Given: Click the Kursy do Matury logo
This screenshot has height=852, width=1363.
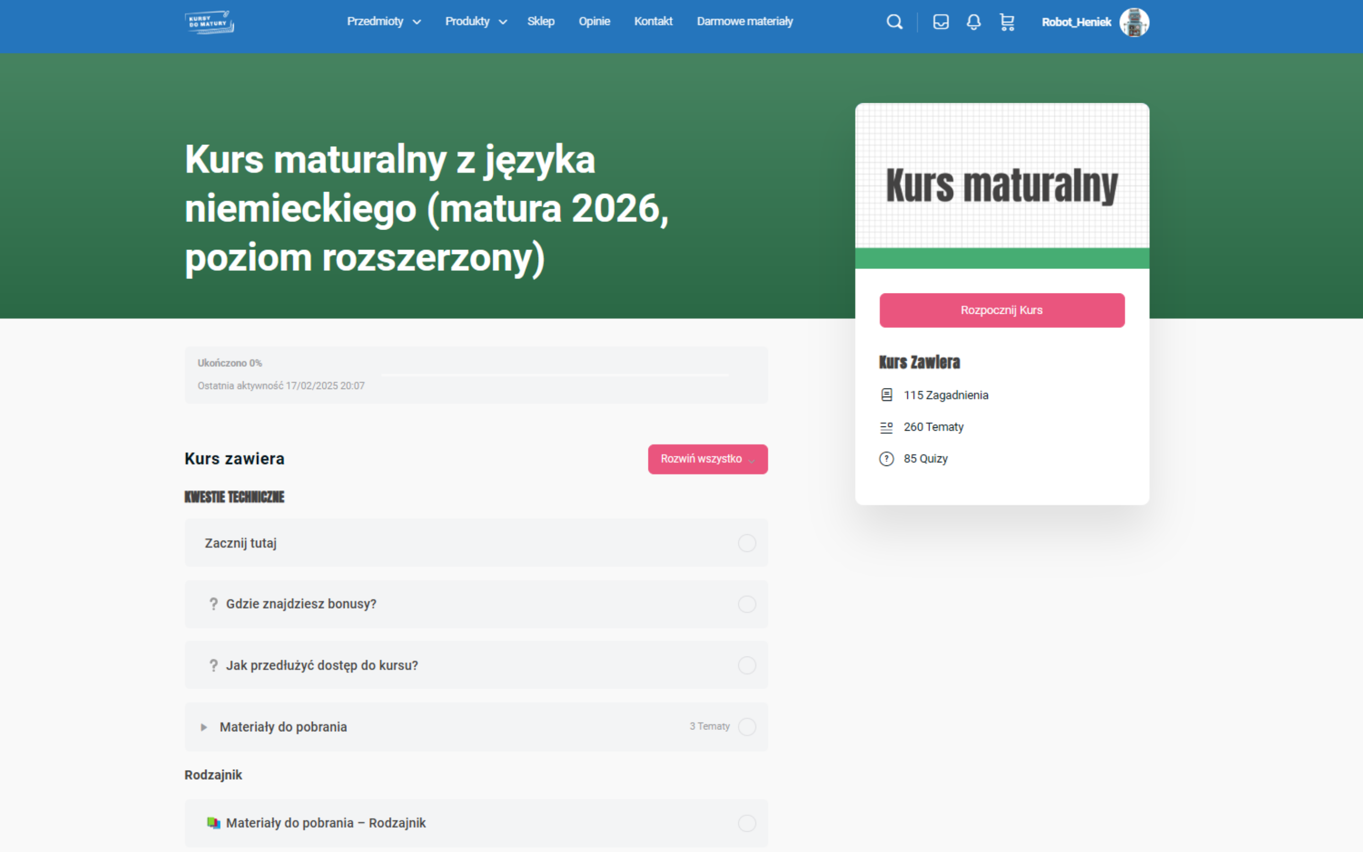Looking at the screenshot, I should click(210, 22).
